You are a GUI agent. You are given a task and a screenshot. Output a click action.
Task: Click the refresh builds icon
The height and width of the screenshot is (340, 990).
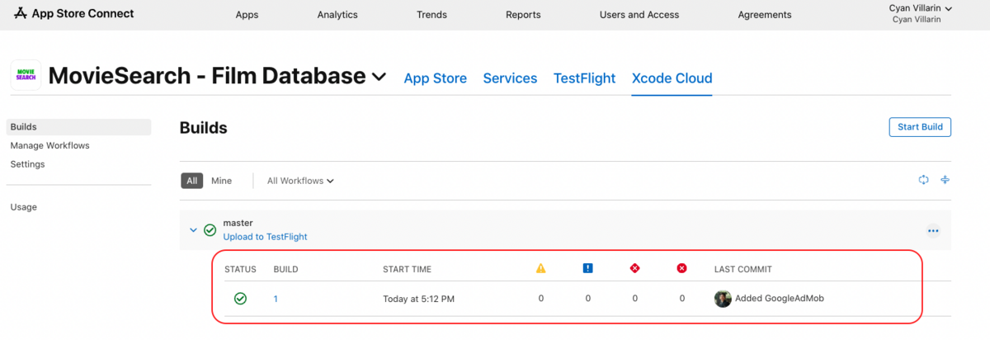925,180
